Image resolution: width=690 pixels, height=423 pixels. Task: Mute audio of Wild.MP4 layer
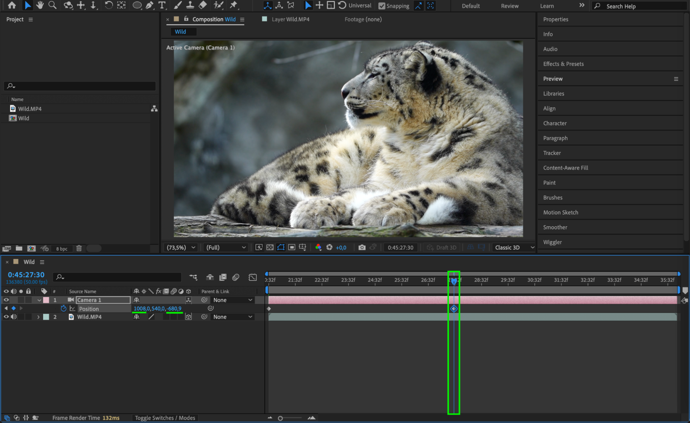coord(14,317)
